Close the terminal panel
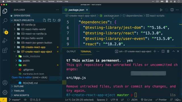Image resolution: width=182 pixels, height=102 pixels. click(178, 51)
